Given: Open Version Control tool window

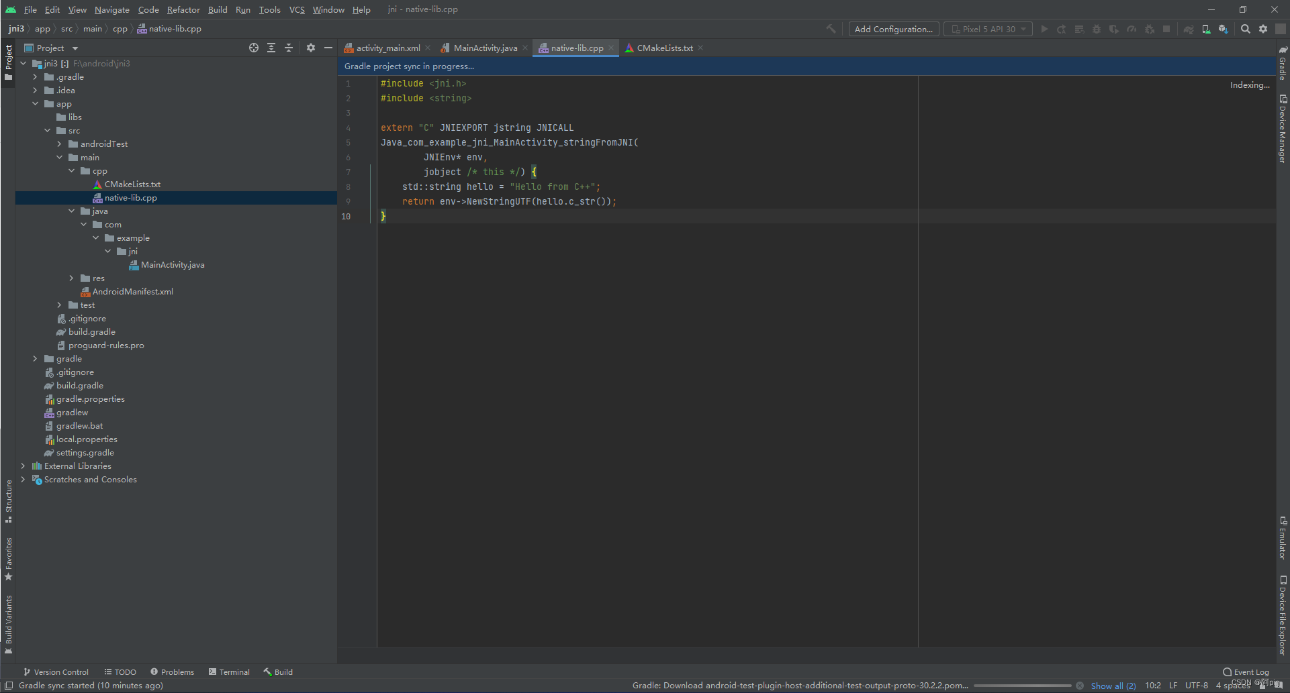Looking at the screenshot, I should (56, 672).
